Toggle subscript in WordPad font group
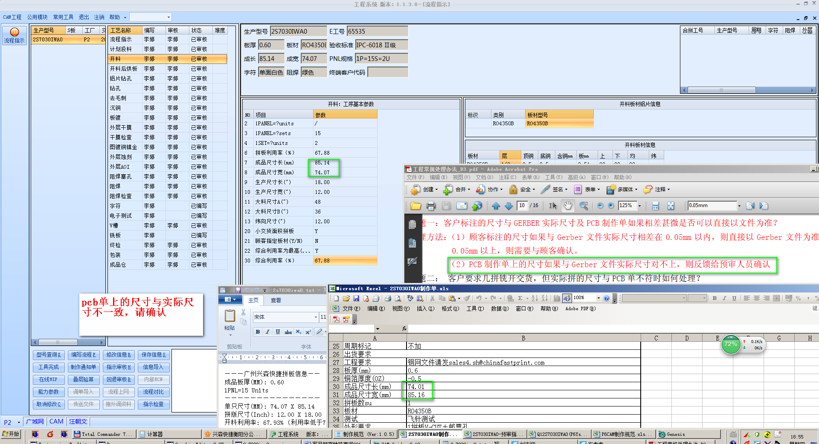 point(299,332)
